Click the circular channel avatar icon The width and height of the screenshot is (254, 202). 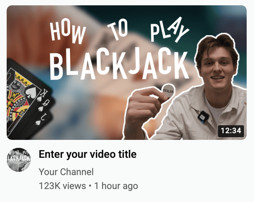[x=19, y=160]
